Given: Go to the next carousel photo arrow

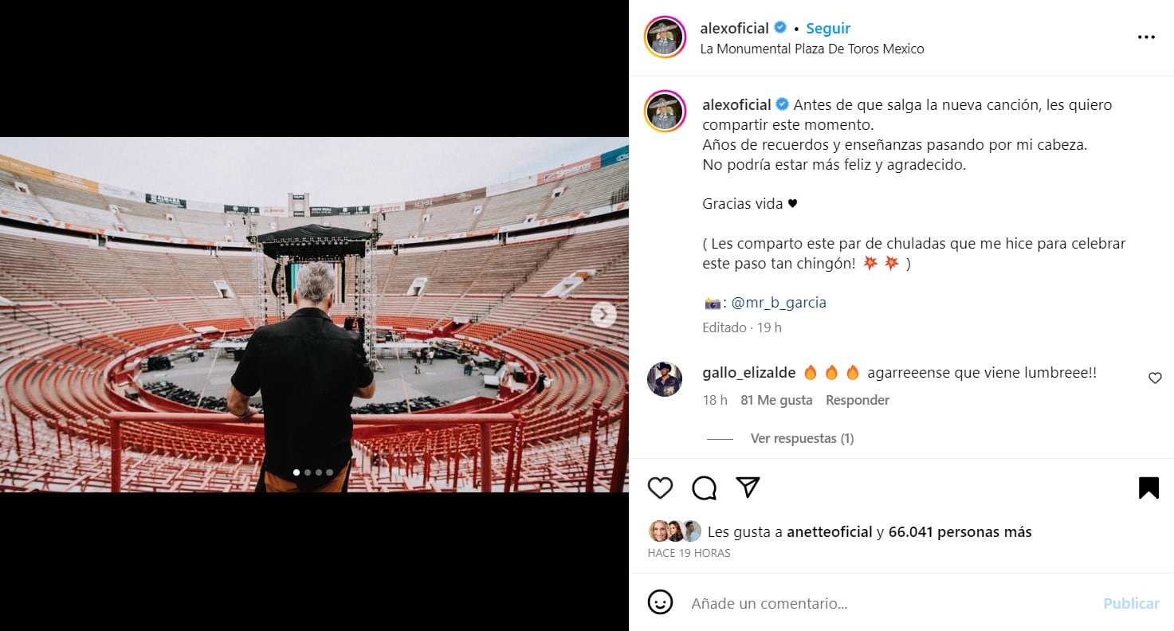Looking at the screenshot, I should pos(603,315).
